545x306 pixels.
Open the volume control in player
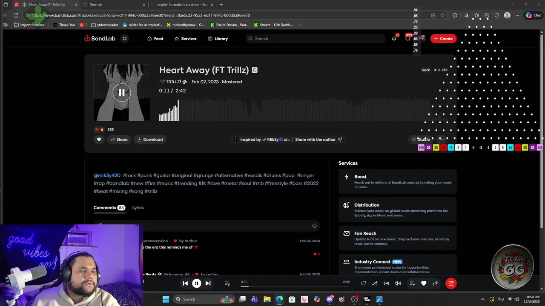(x=398, y=283)
